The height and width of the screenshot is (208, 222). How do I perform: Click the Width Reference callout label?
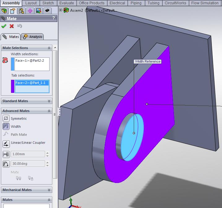tap(147, 61)
